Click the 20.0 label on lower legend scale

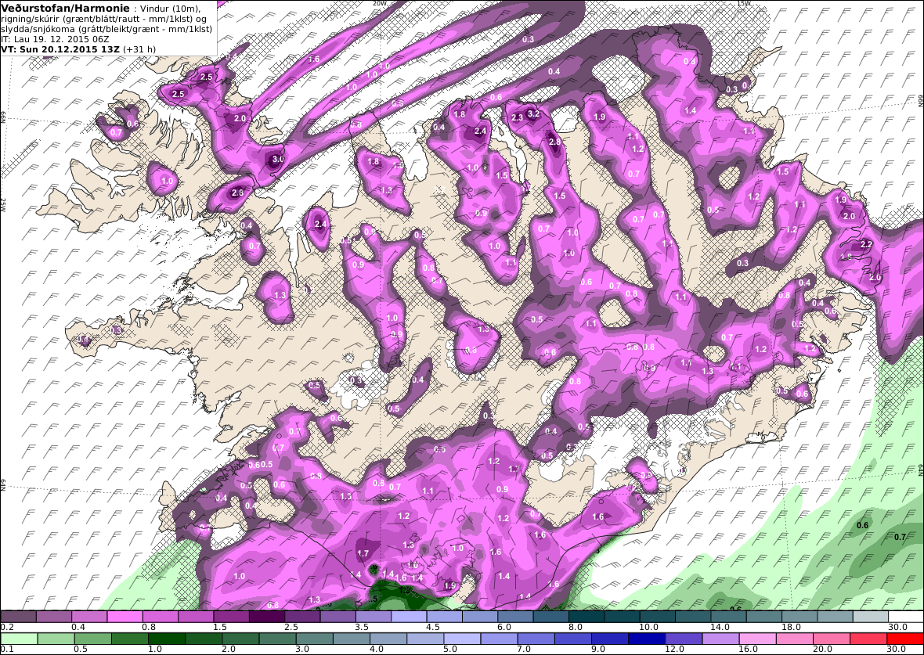coord(822,649)
